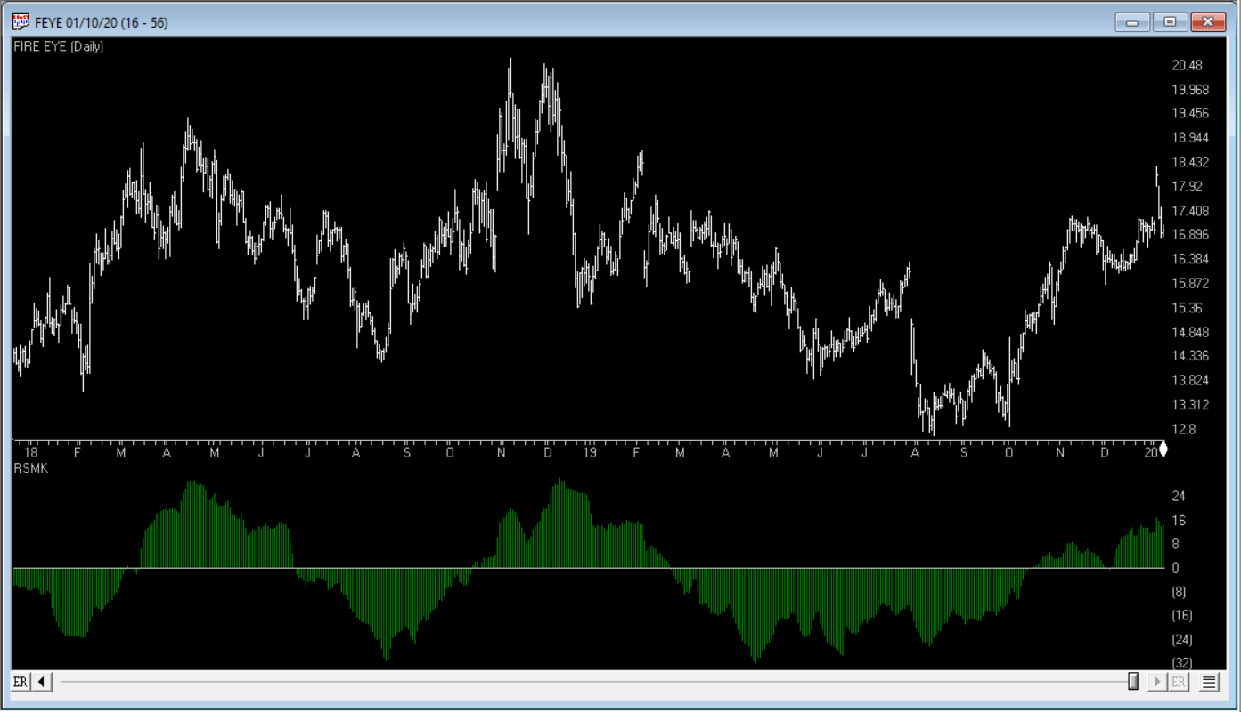The image size is (1241, 712).
Task: Click the 15.872 price axis label
Action: pyautogui.click(x=1191, y=283)
